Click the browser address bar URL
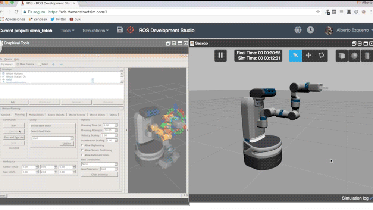 pyautogui.click(x=78, y=12)
